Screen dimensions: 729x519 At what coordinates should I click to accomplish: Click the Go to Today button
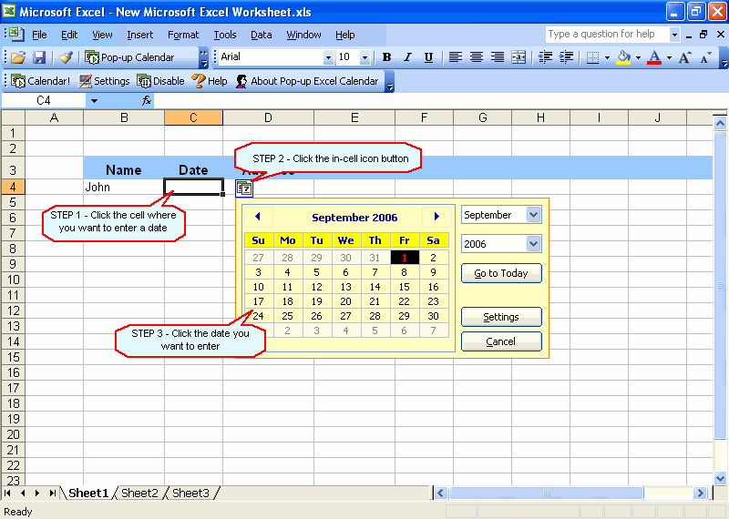point(501,273)
